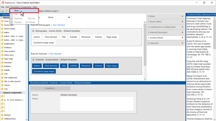216x121 pixels.
Task: Click the Author component icon
Action: [2, 33]
